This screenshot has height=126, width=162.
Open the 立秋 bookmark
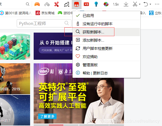click(x=155, y=13)
